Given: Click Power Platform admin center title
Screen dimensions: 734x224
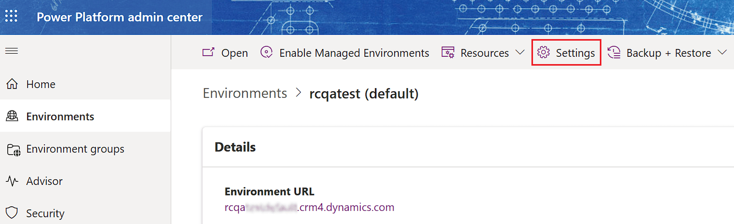Looking at the screenshot, I should (120, 17).
